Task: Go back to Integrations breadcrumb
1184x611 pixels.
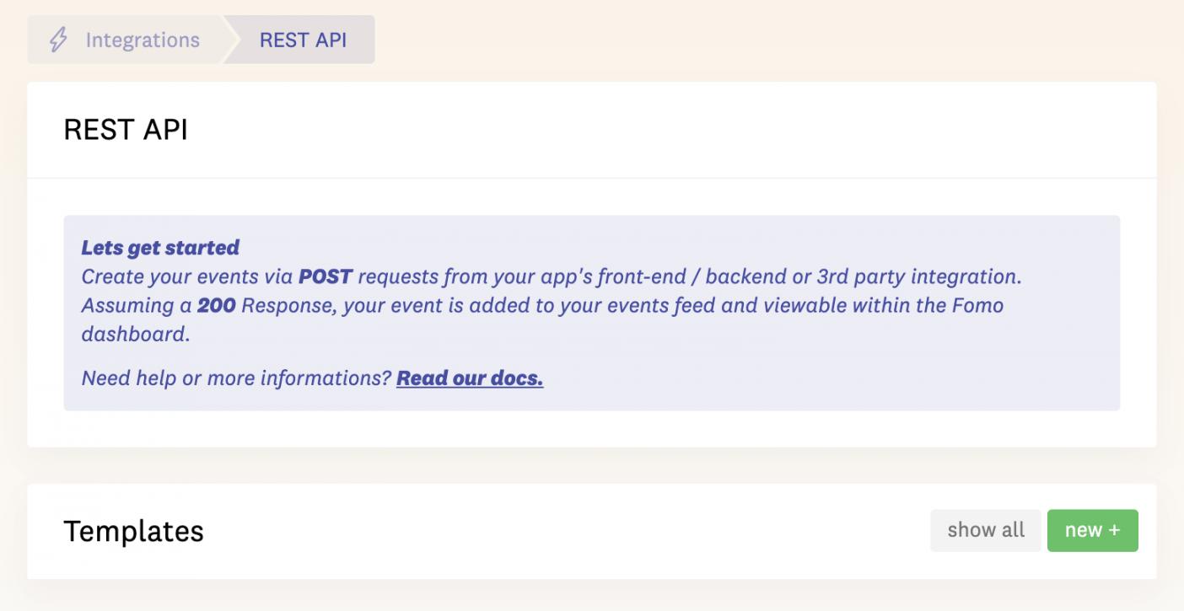Action: coord(142,40)
